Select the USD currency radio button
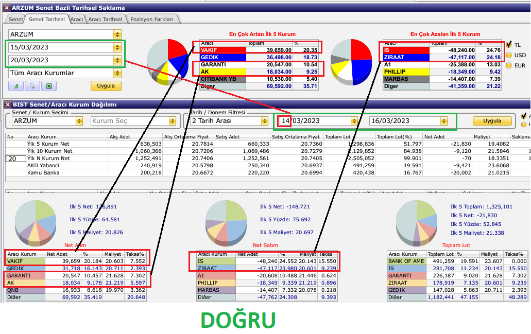Viewport: 531px width, 334px height. (509, 55)
